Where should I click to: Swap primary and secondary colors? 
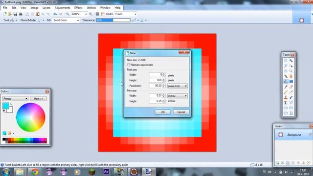pyautogui.click(x=11, y=104)
